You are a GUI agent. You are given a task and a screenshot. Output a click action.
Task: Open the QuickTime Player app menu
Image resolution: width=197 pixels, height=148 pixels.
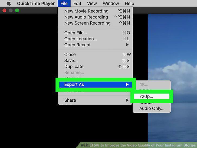(x=36, y=4)
